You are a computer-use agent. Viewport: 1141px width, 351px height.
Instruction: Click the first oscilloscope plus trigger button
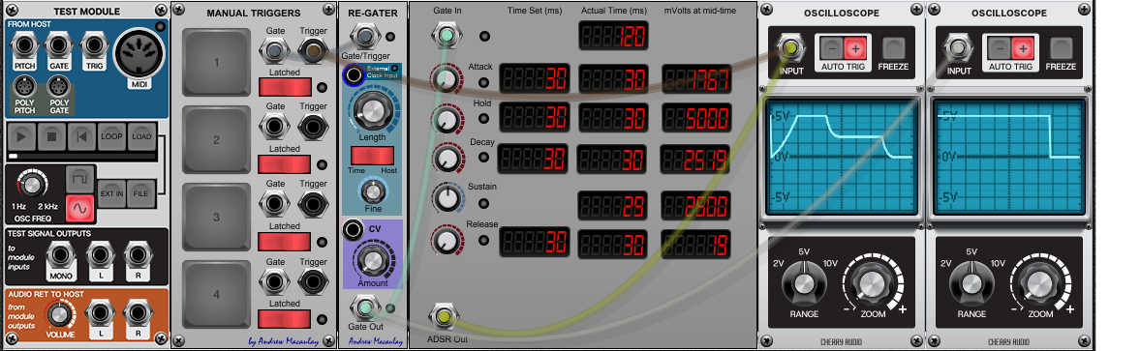[x=855, y=48]
